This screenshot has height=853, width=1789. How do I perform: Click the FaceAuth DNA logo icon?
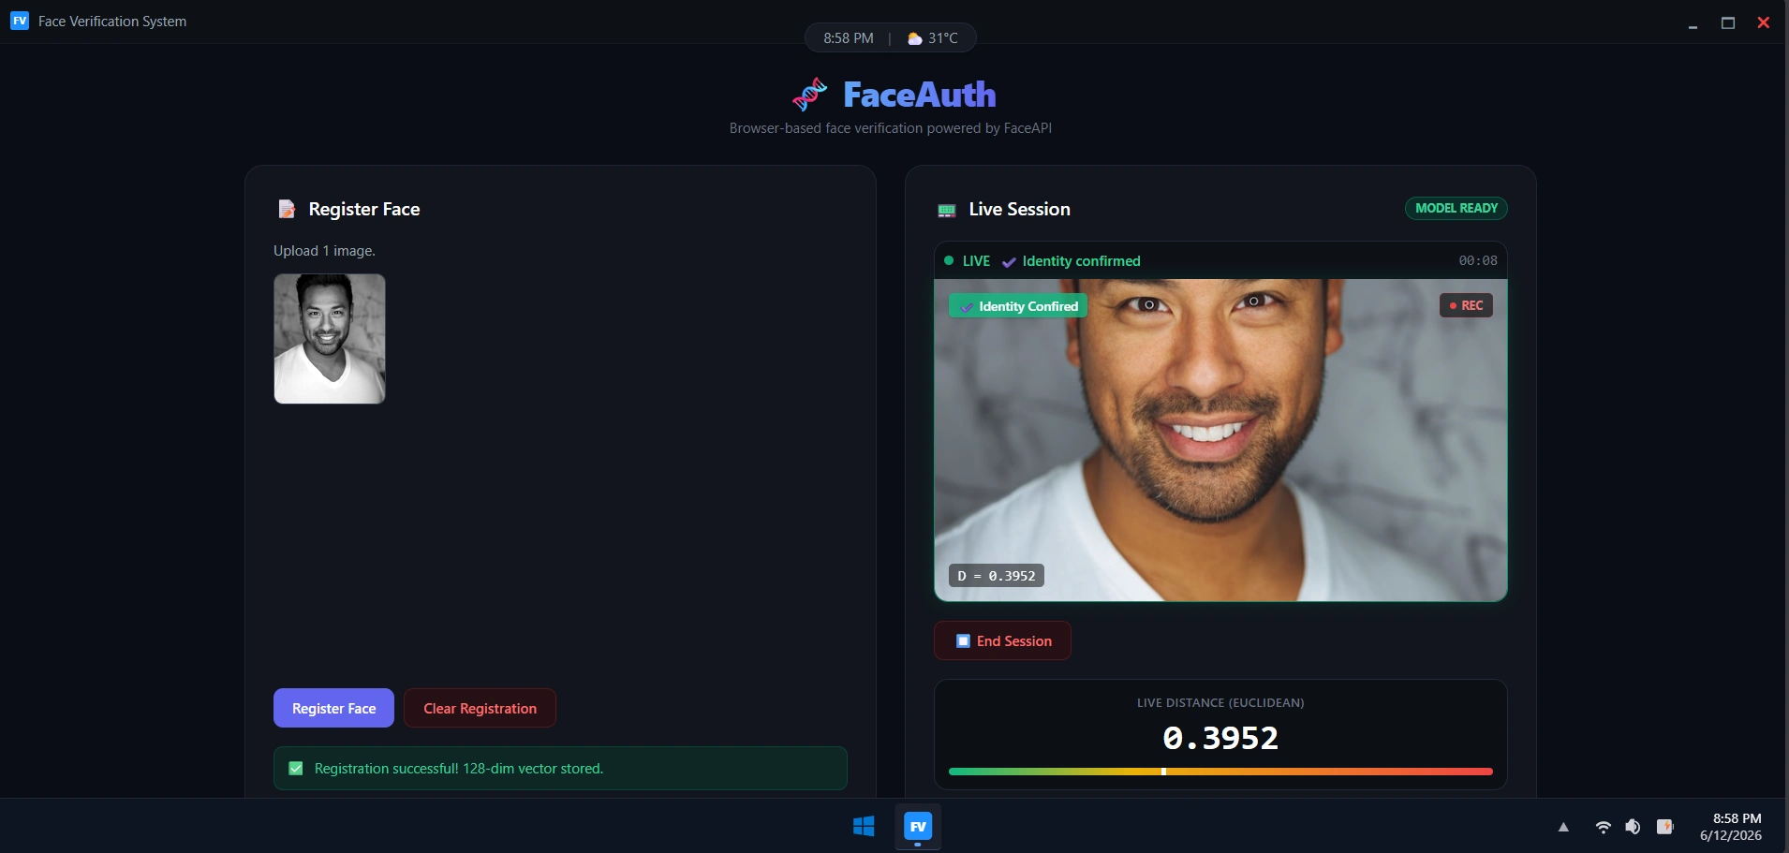[810, 94]
